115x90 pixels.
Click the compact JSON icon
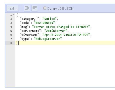(35, 8)
